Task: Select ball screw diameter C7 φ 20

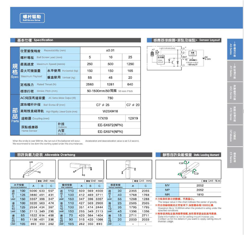Action: pyautogui.click(x=133, y=105)
